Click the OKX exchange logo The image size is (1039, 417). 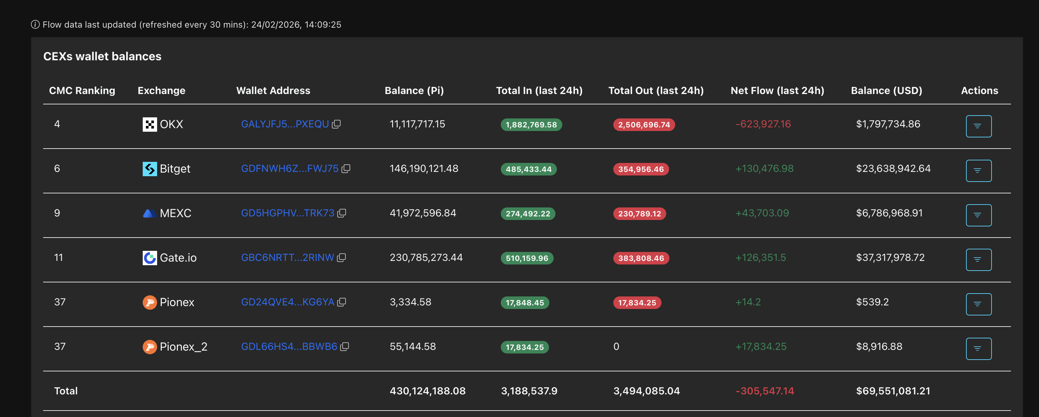coord(150,125)
